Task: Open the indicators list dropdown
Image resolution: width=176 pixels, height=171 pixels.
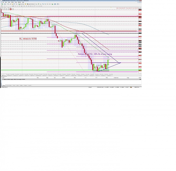Action: [53, 4]
